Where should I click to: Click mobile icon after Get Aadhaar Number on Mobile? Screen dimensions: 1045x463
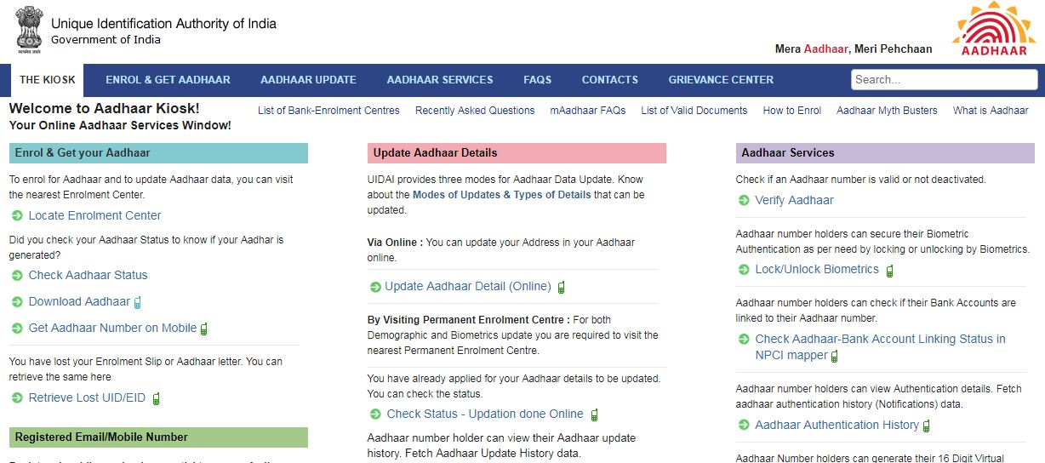[204, 329]
